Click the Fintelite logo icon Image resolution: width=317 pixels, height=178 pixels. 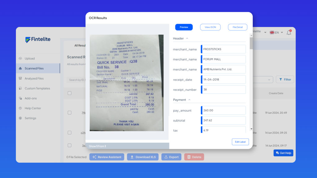[28, 40]
